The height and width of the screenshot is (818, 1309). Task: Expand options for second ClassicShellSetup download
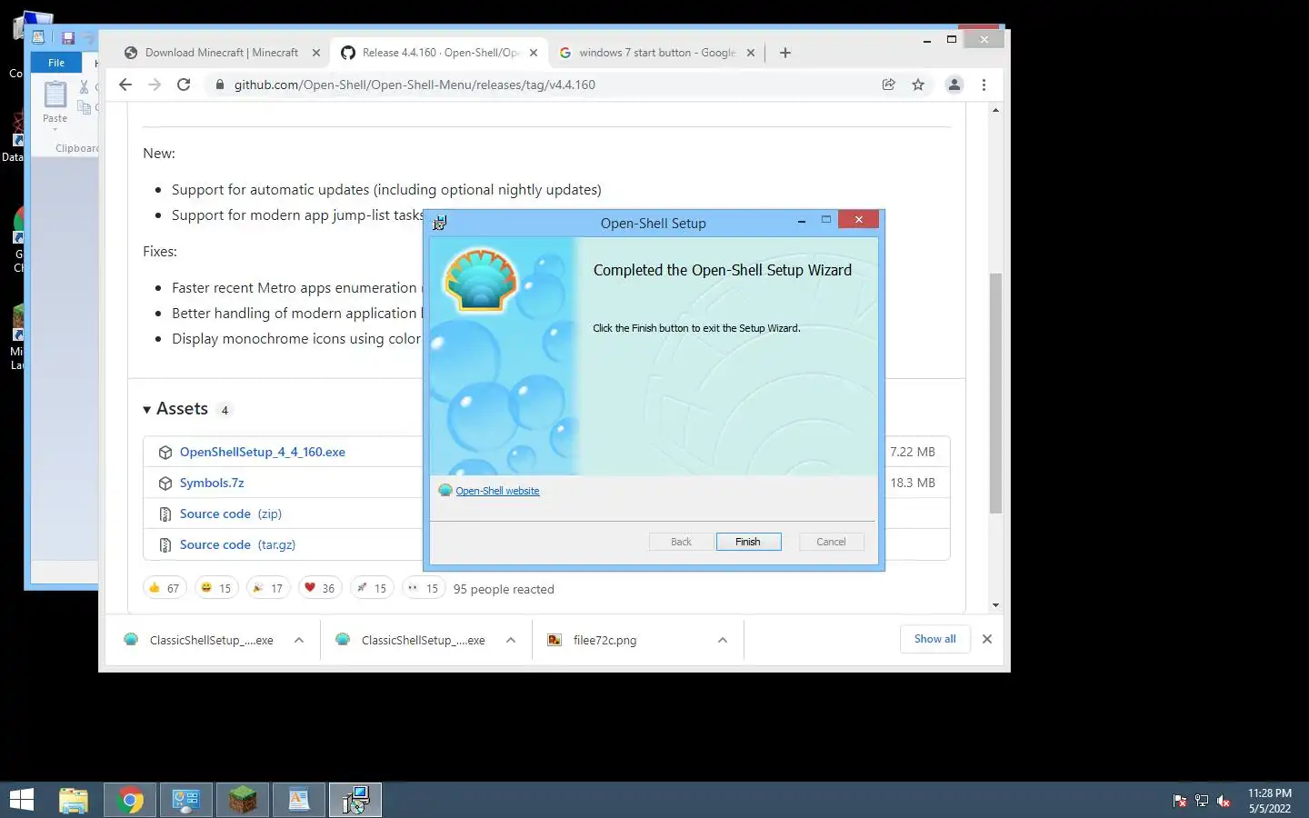tap(511, 640)
